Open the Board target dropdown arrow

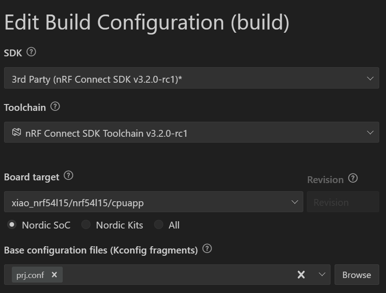295,202
